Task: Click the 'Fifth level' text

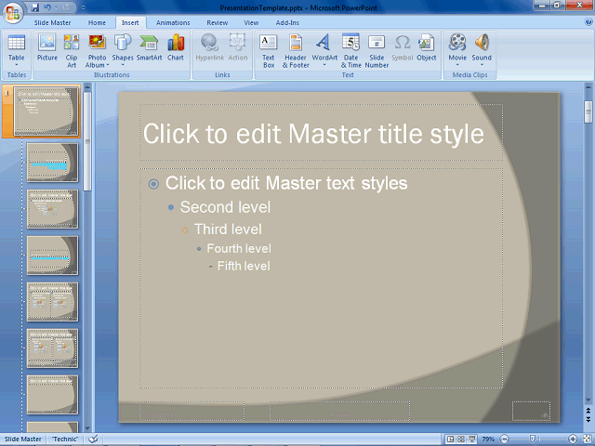Action: click(244, 266)
